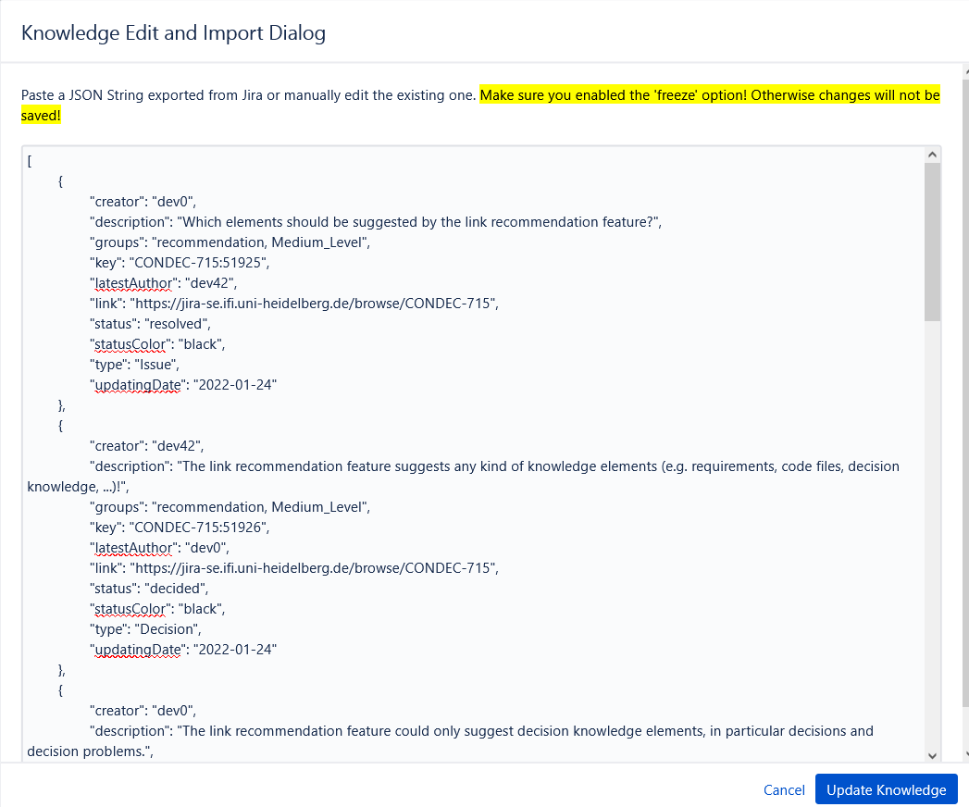Screen dimensions: 969x807
Task: Click the "creator": "dev42" line
Action: [146, 445]
